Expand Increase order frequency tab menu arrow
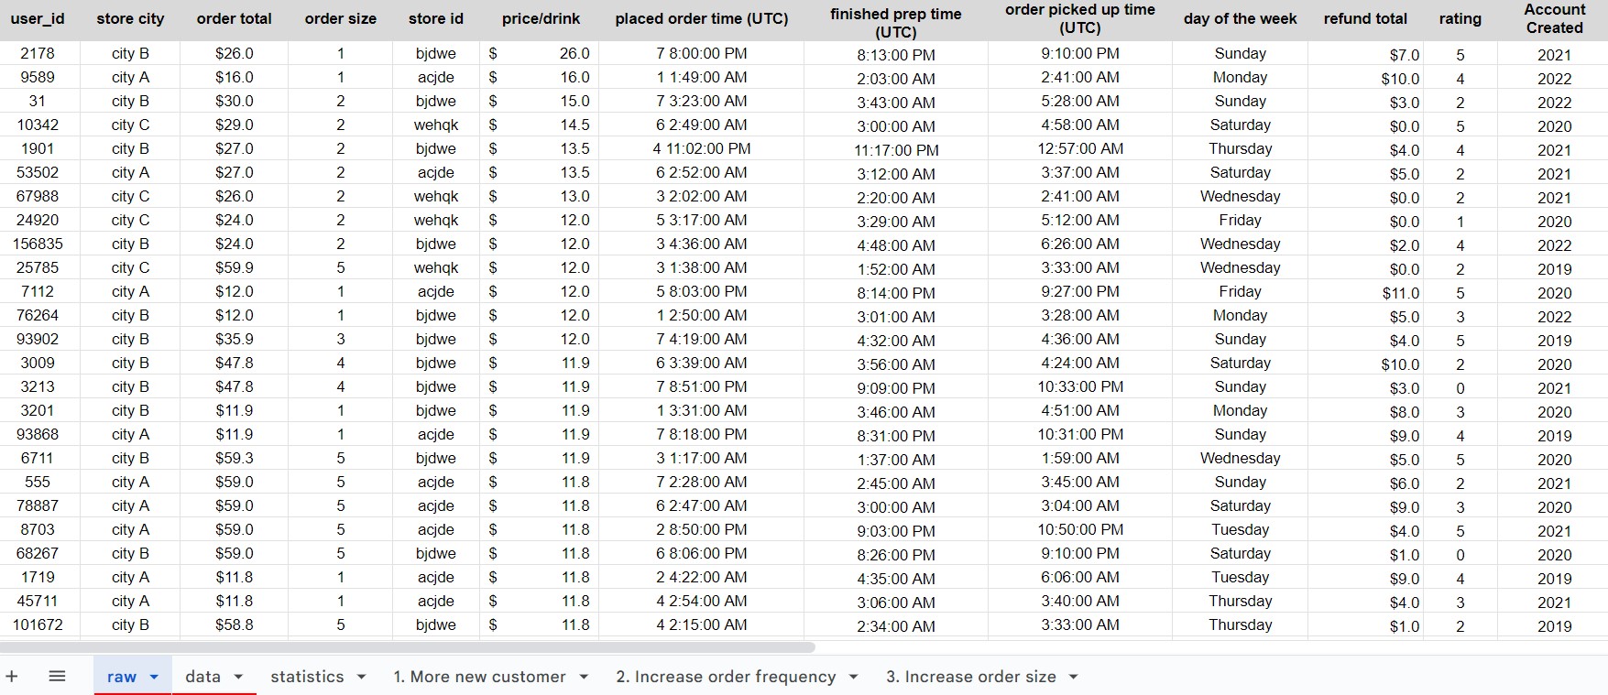 (x=854, y=677)
